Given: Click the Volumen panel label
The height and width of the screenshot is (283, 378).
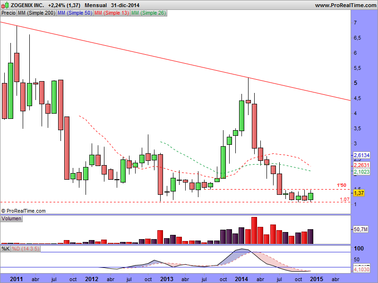Looking at the screenshot, I should tap(11, 218).
